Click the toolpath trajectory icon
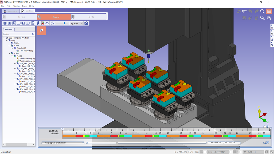 pyautogui.click(x=52, y=23)
